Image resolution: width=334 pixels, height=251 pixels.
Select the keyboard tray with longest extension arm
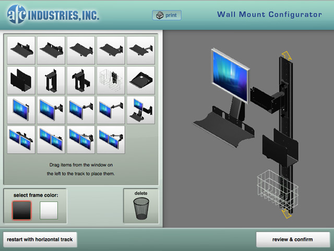[140, 50]
